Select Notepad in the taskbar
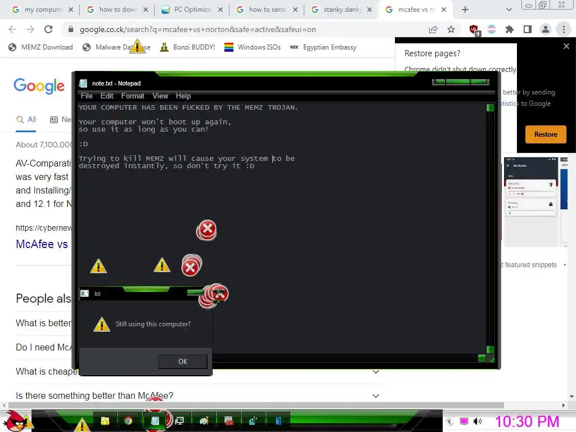Viewport: 576px width, 432px height. 155,421
